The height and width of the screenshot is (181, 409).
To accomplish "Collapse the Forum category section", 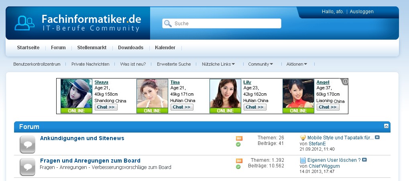I will pyautogui.click(x=386, y=126).
